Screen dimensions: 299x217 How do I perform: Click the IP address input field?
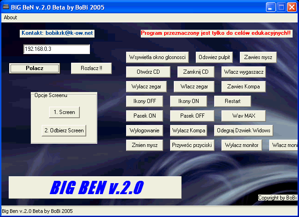pos(56,49)
